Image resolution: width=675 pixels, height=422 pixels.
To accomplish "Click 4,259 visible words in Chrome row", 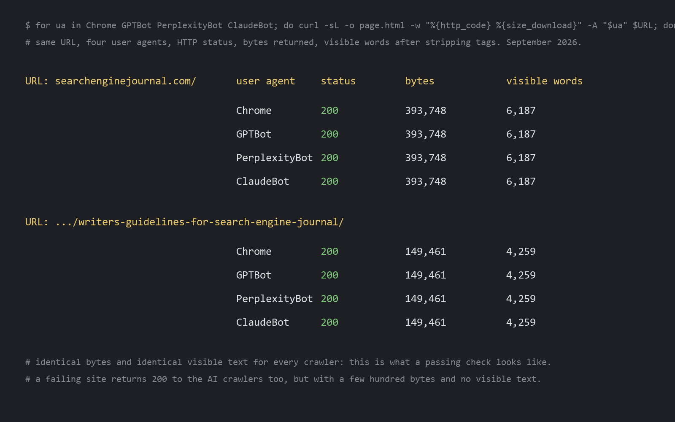I will click(x=521, y=252).
